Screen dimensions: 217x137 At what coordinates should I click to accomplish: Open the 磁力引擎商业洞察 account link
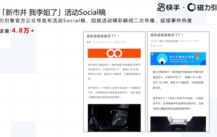click(169, 41)
